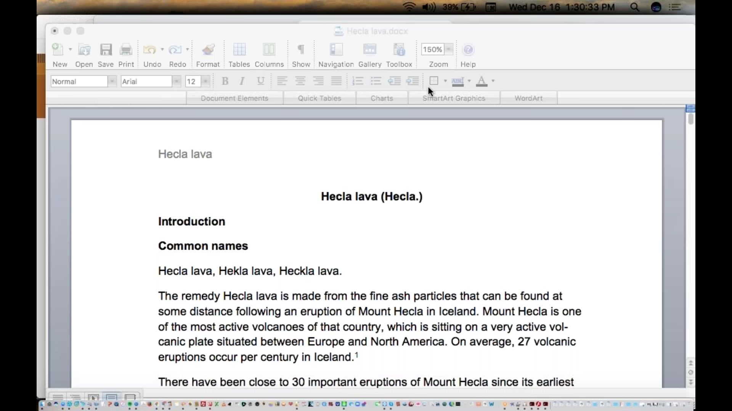The height and width of the screenshot is (411, 732).
Task: Open the Gallery icon
Action: (369, 50)
